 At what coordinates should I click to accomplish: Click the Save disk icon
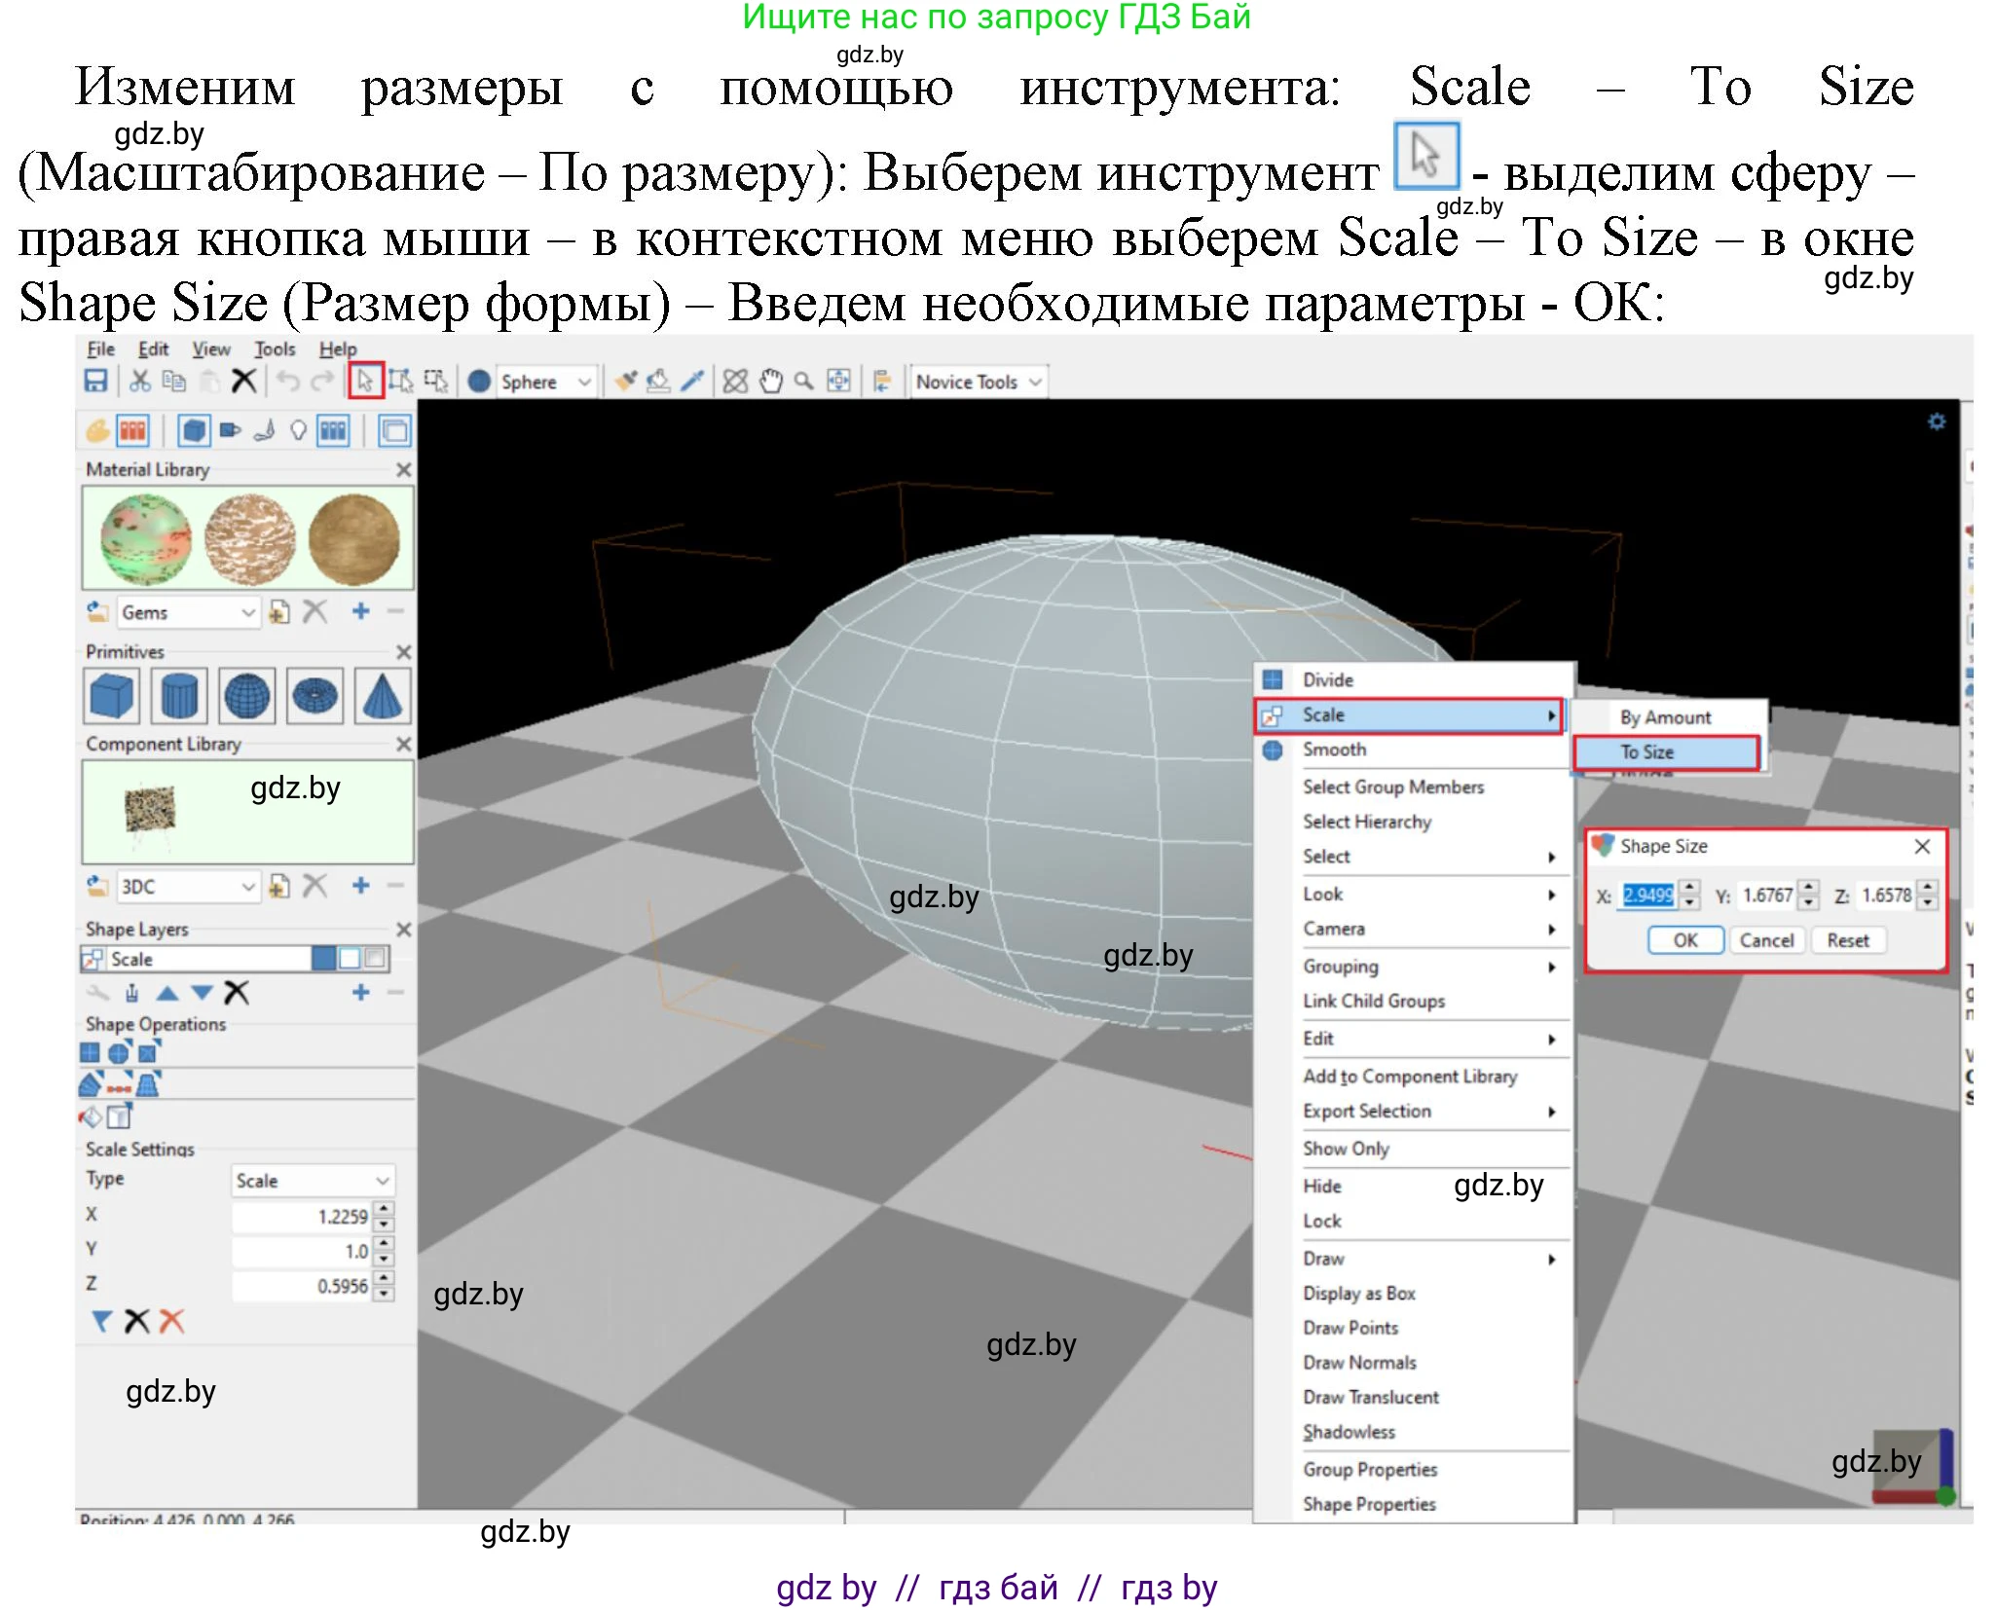point(95,382)
